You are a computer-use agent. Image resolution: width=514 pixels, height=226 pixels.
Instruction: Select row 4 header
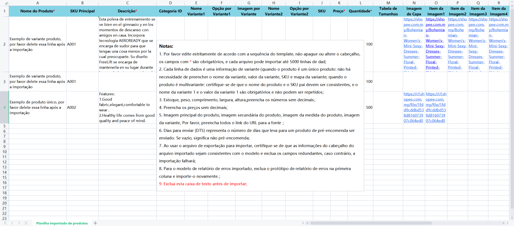(x=4, y=107)
